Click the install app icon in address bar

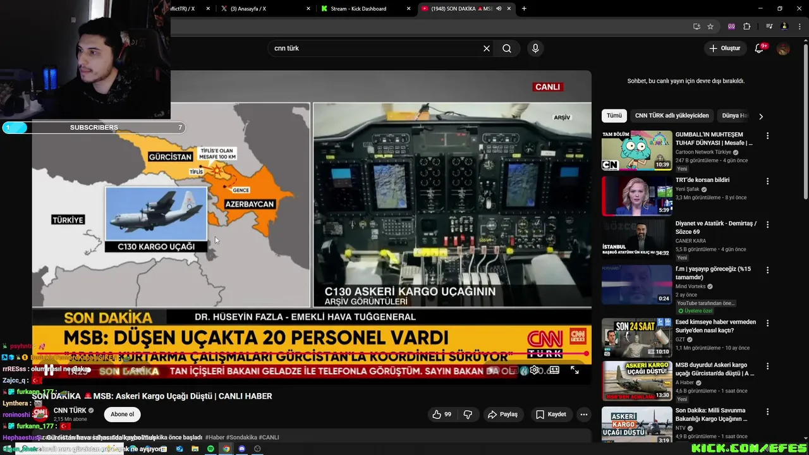696,27
